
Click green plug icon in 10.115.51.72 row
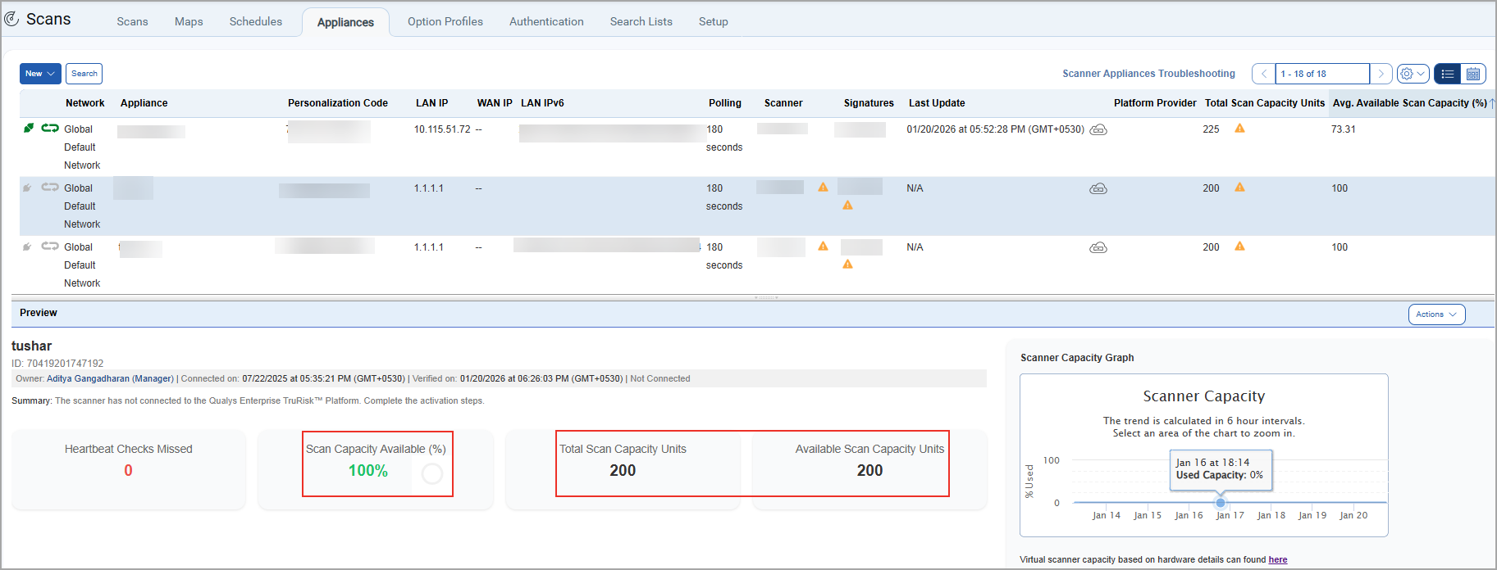[29, 128]
